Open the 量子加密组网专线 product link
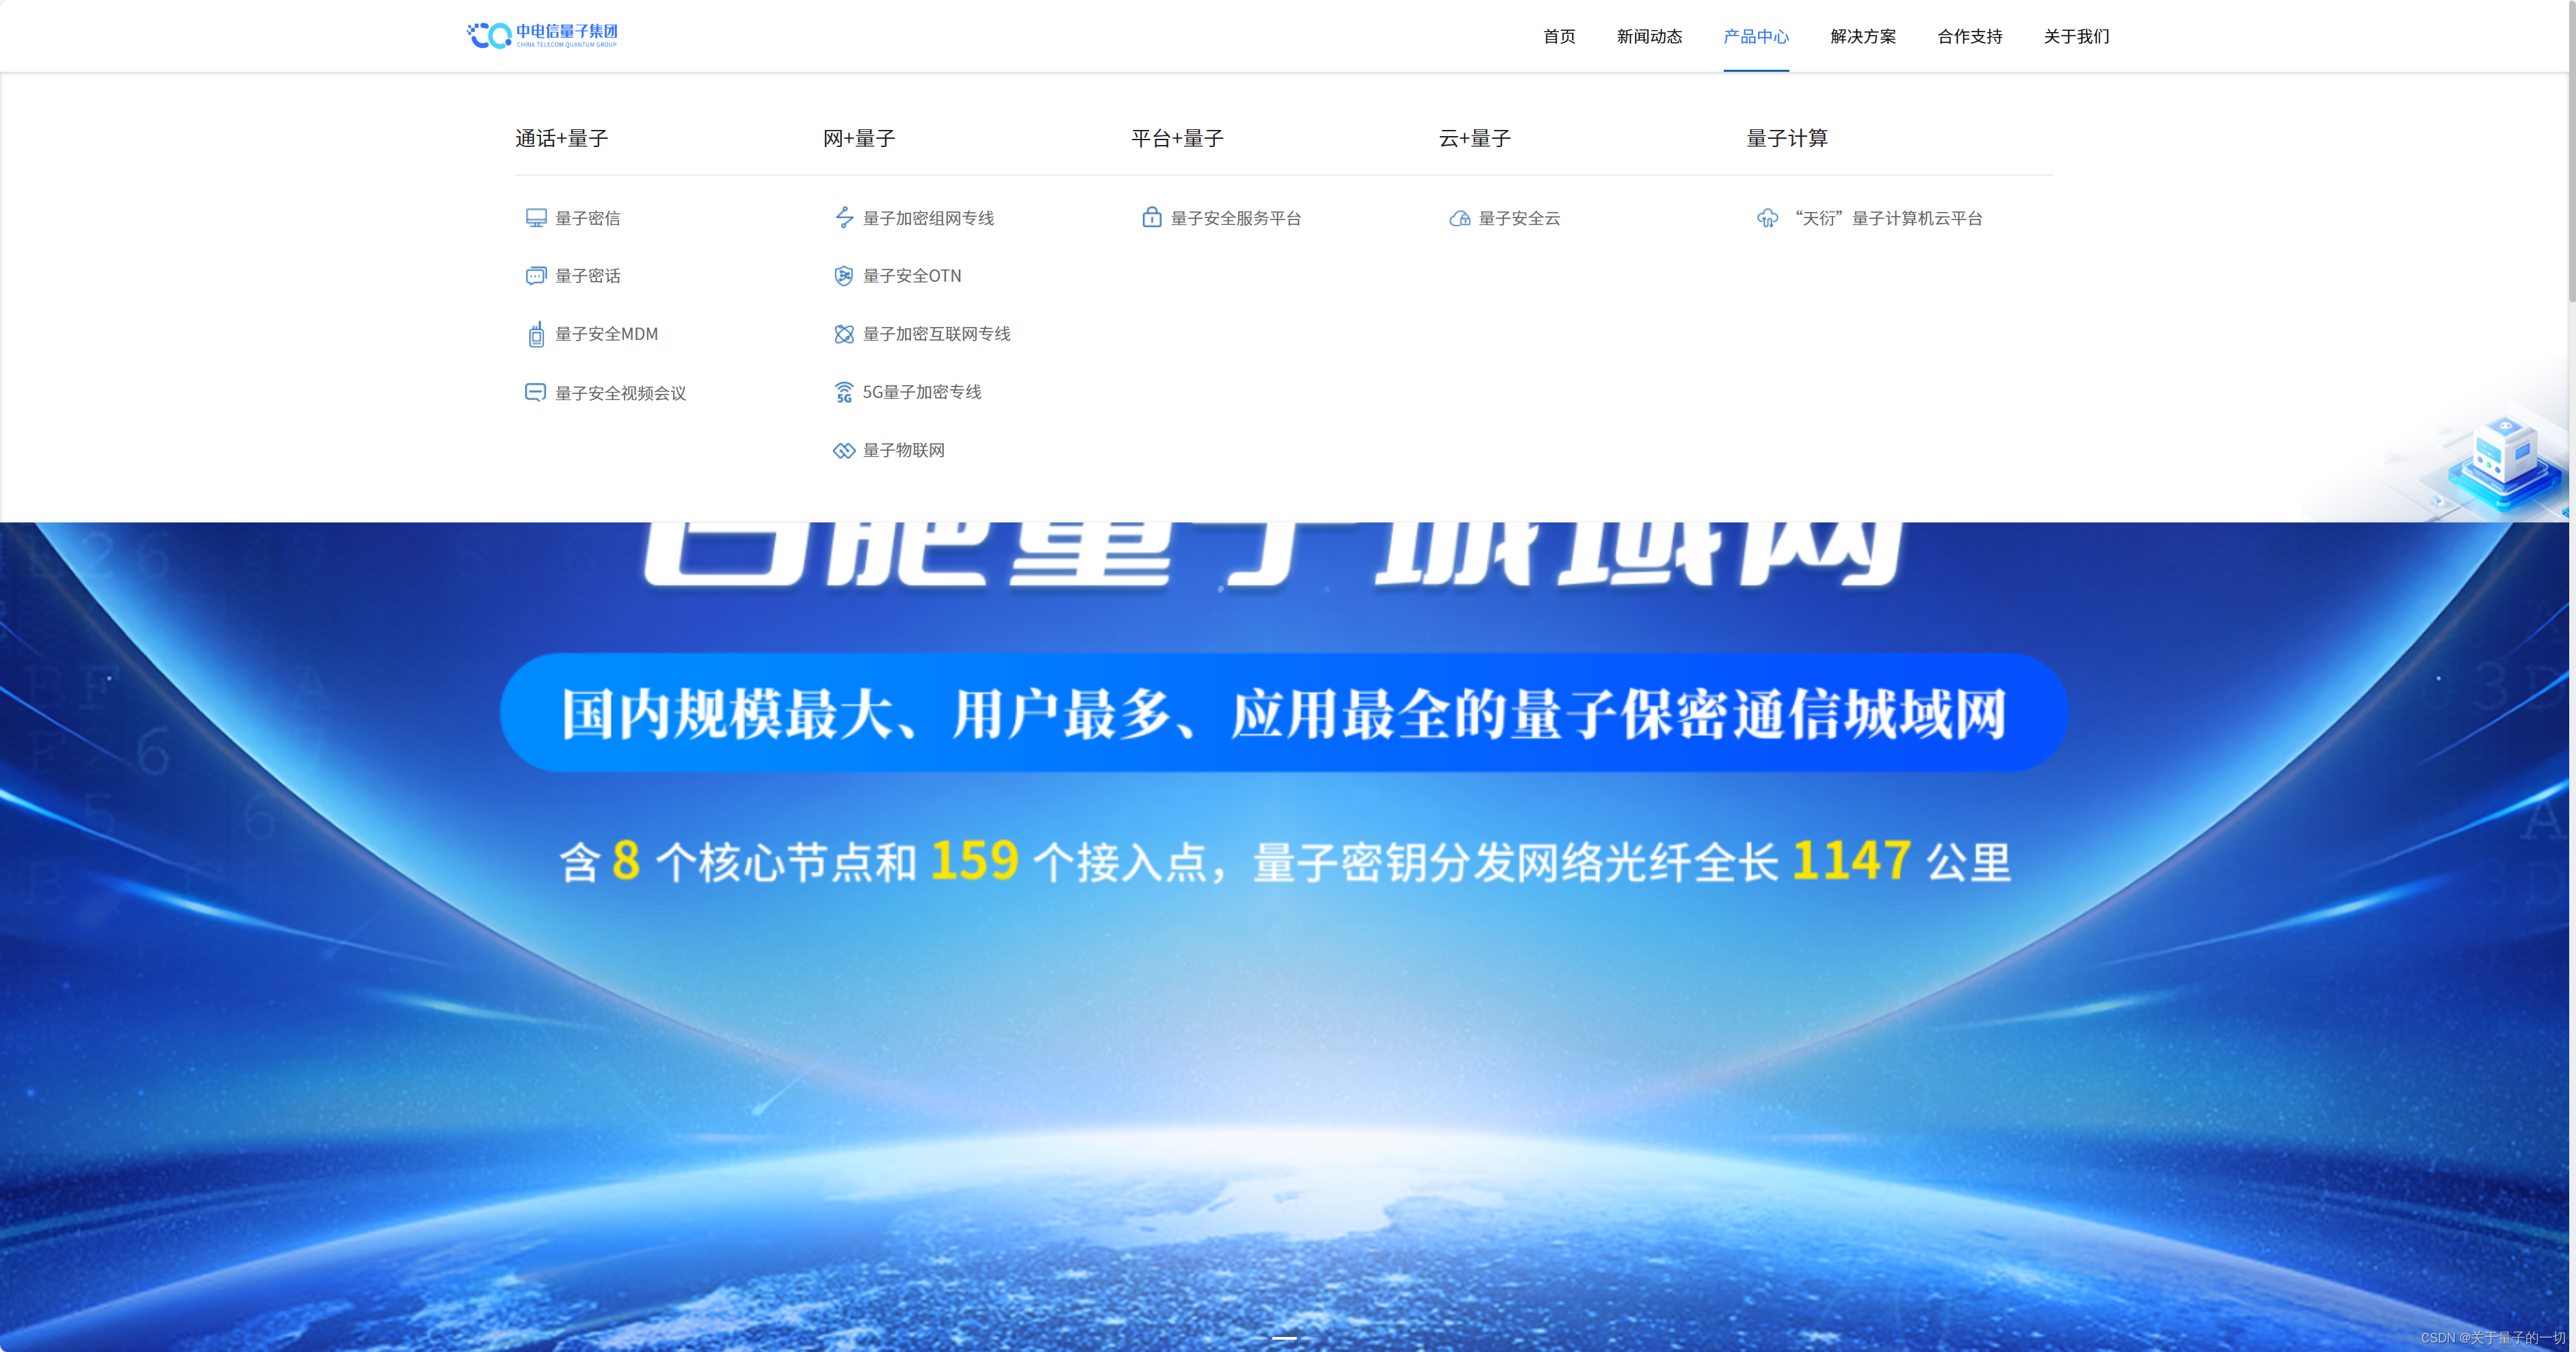The image size is (2576, 1352). coord(928,218)
